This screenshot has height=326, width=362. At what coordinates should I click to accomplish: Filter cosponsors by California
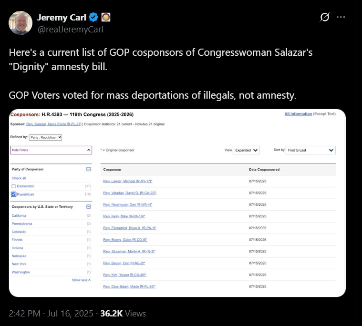pos(19,216)
